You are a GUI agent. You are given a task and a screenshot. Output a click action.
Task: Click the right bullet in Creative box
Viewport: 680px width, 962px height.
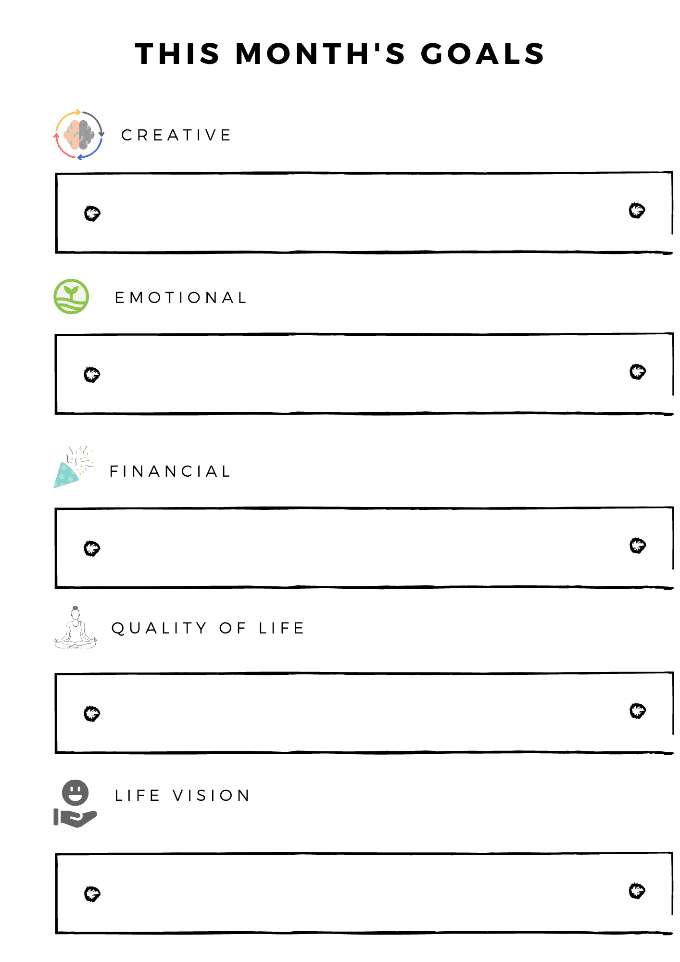point(637,210)
